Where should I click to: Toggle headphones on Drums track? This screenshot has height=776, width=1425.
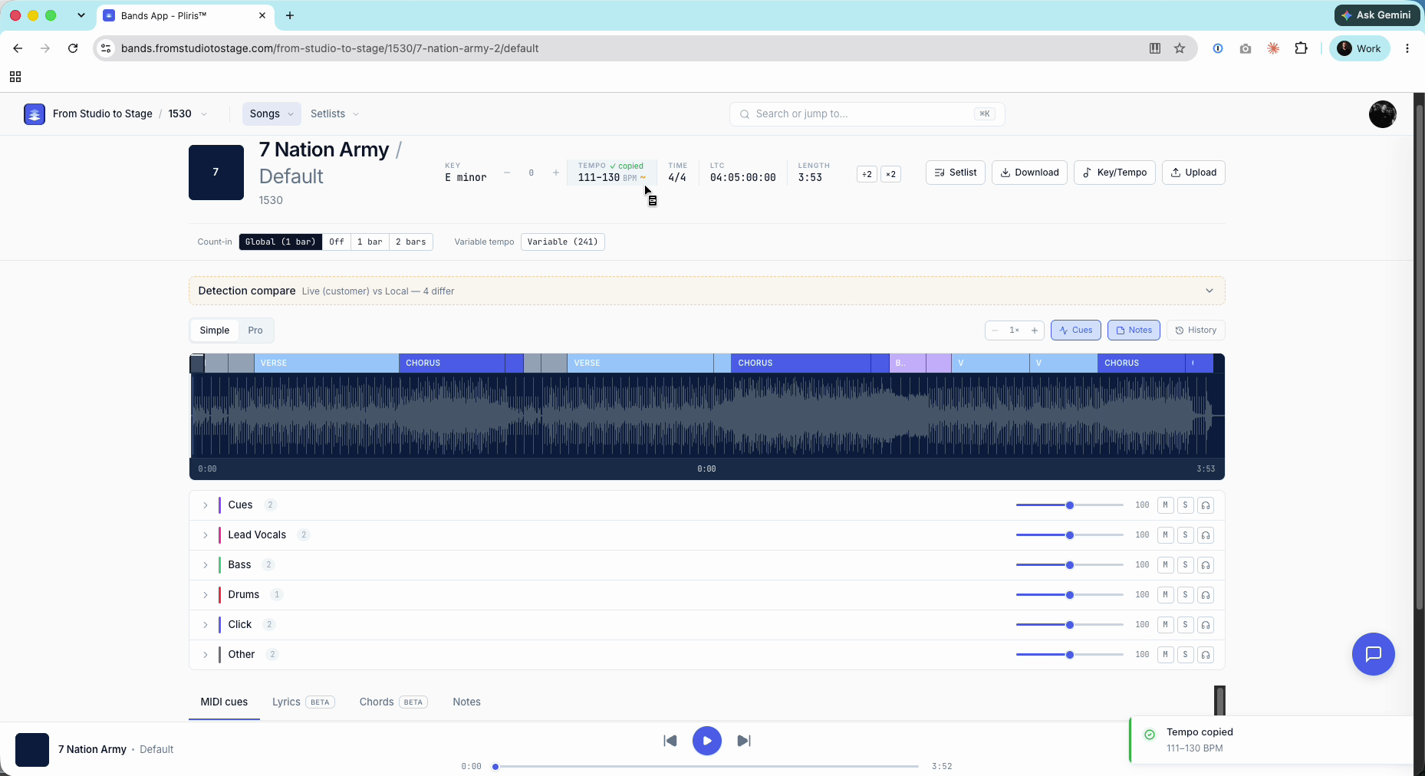coord(1206,595)
